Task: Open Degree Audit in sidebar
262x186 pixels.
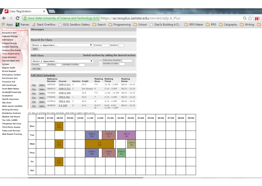Action: [x=9, y=68]
